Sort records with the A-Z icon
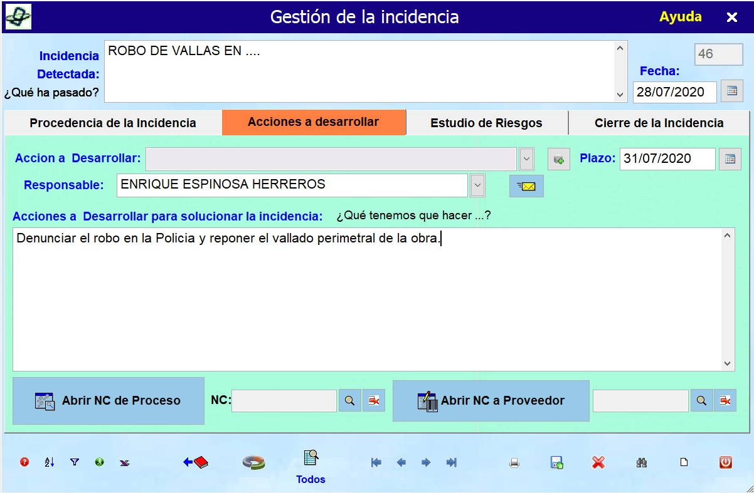 (x=50, y=462)
